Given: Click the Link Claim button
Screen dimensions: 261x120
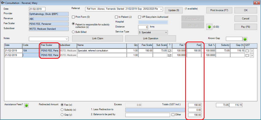Looking at the screenshot, I should pyautogui.click(x=98, y=38).
